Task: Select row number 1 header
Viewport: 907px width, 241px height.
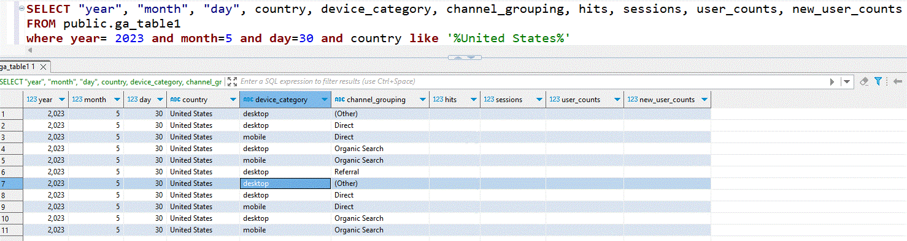Action: point(11,114)
